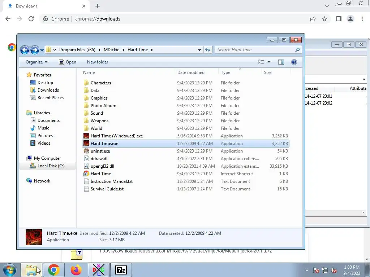
Task: Click the muted volume tray icon
Action: coord(334,271)
